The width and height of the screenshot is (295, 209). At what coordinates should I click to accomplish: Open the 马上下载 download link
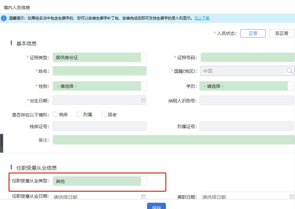(202, 19)
